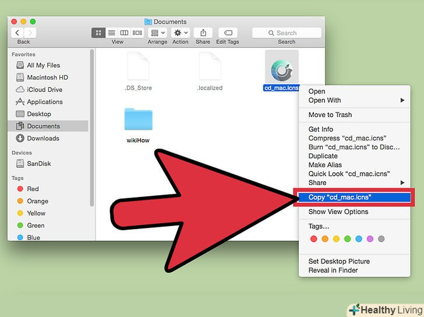424x317 pixels.
Task: Go back with the Back arrow button
Action: pyautogui.click(x=17, y=33)
